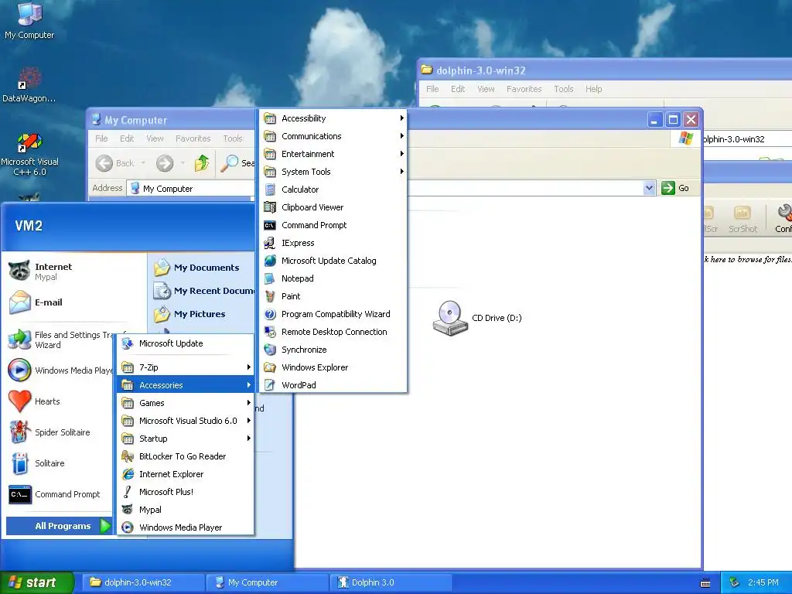792x594 pixels.
Task: Expand System Tools submenu
Action: (x=333, y=172)
